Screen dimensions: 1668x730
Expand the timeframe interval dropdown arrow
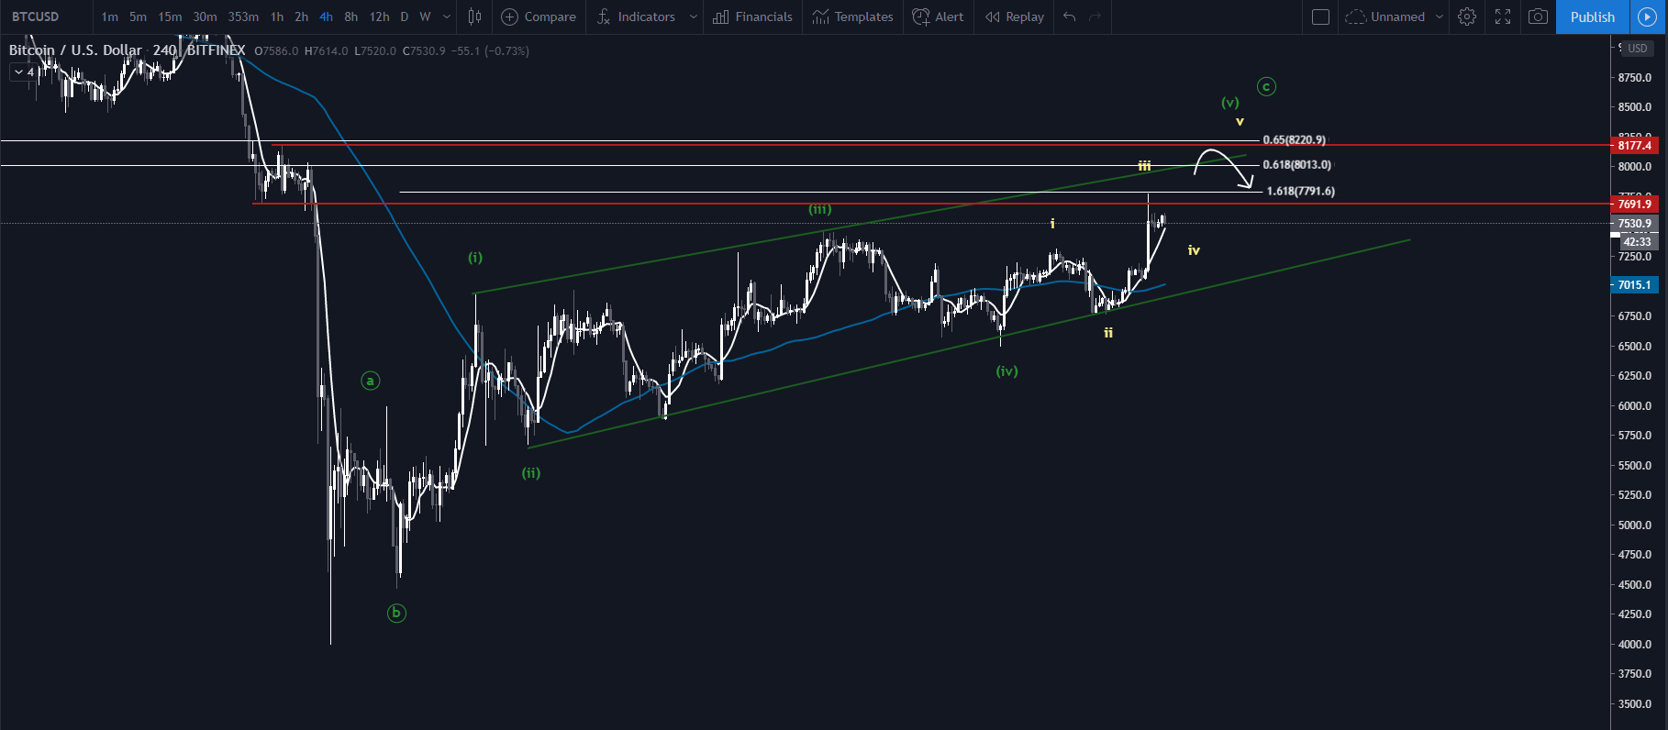click(x=447, y=17)
